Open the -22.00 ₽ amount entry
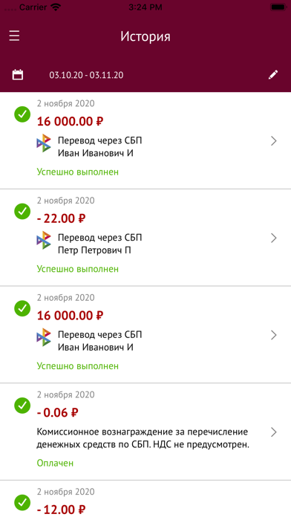The image size is (291, 517). (62, 218)
